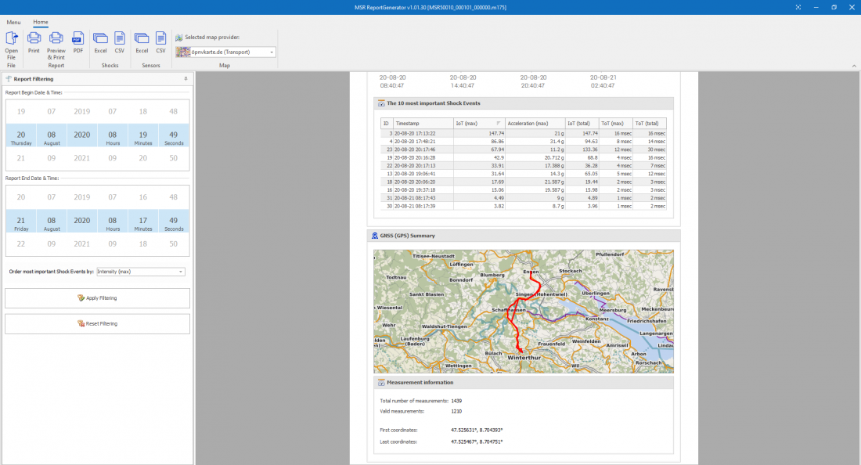861x465 pixels.
Task: Click the IoT (max) column sort indicator
Action: (x=499, y=124)
